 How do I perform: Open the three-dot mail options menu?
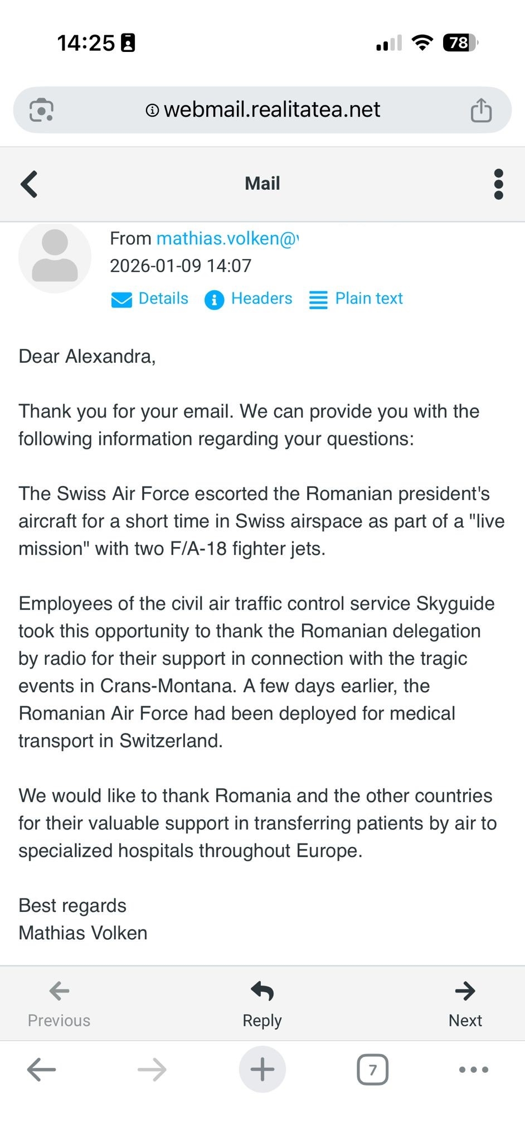pyautogui.click(x=498, y=184)
